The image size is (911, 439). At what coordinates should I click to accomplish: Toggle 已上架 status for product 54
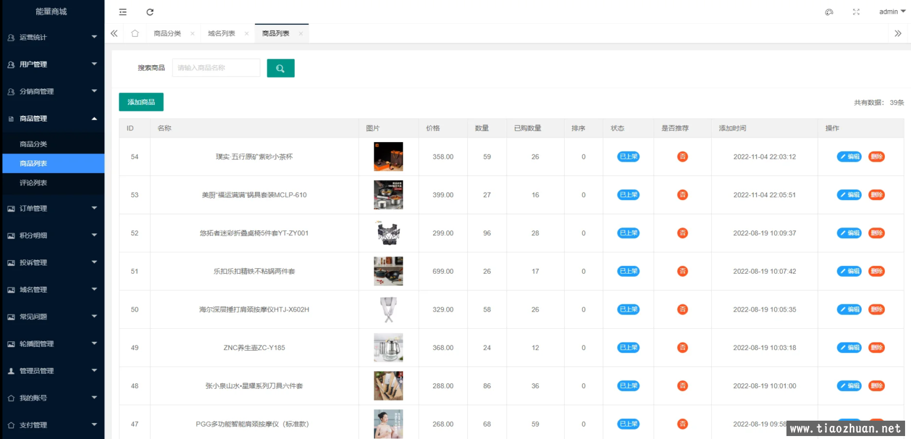[628, 157]
